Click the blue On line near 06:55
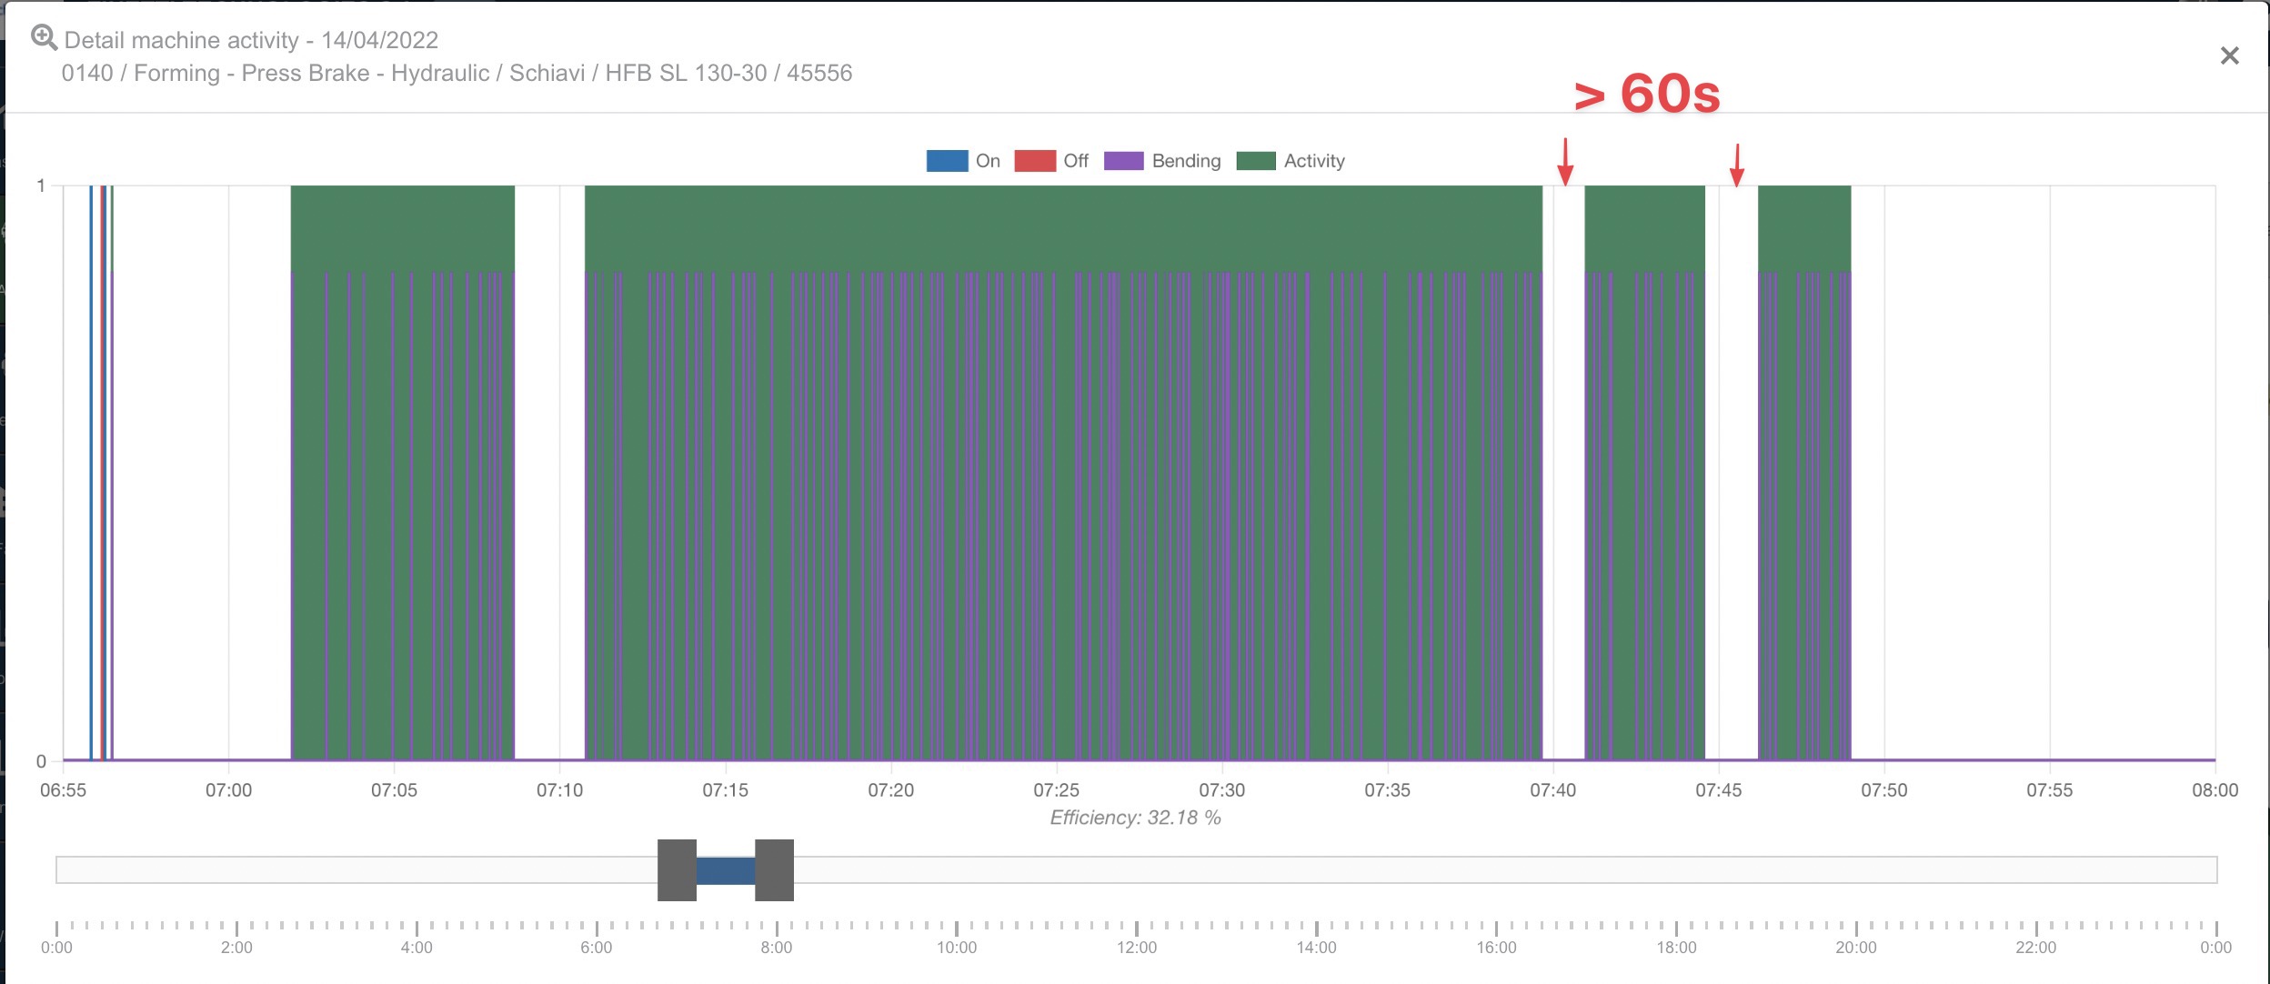This screenshot has width=2270, height=984. tap(91, 473)
